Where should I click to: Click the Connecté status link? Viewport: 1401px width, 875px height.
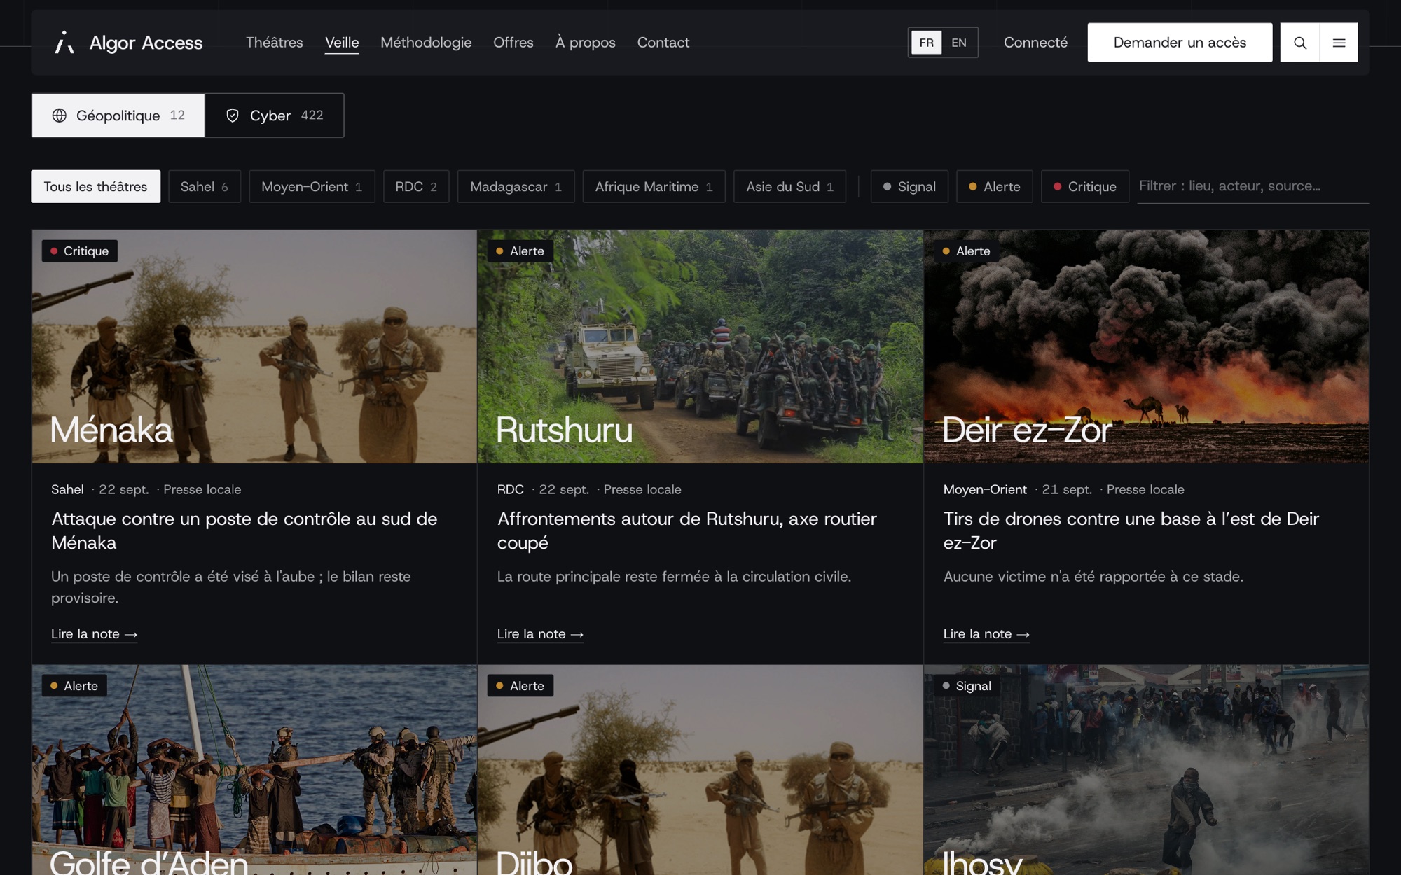1035,43
